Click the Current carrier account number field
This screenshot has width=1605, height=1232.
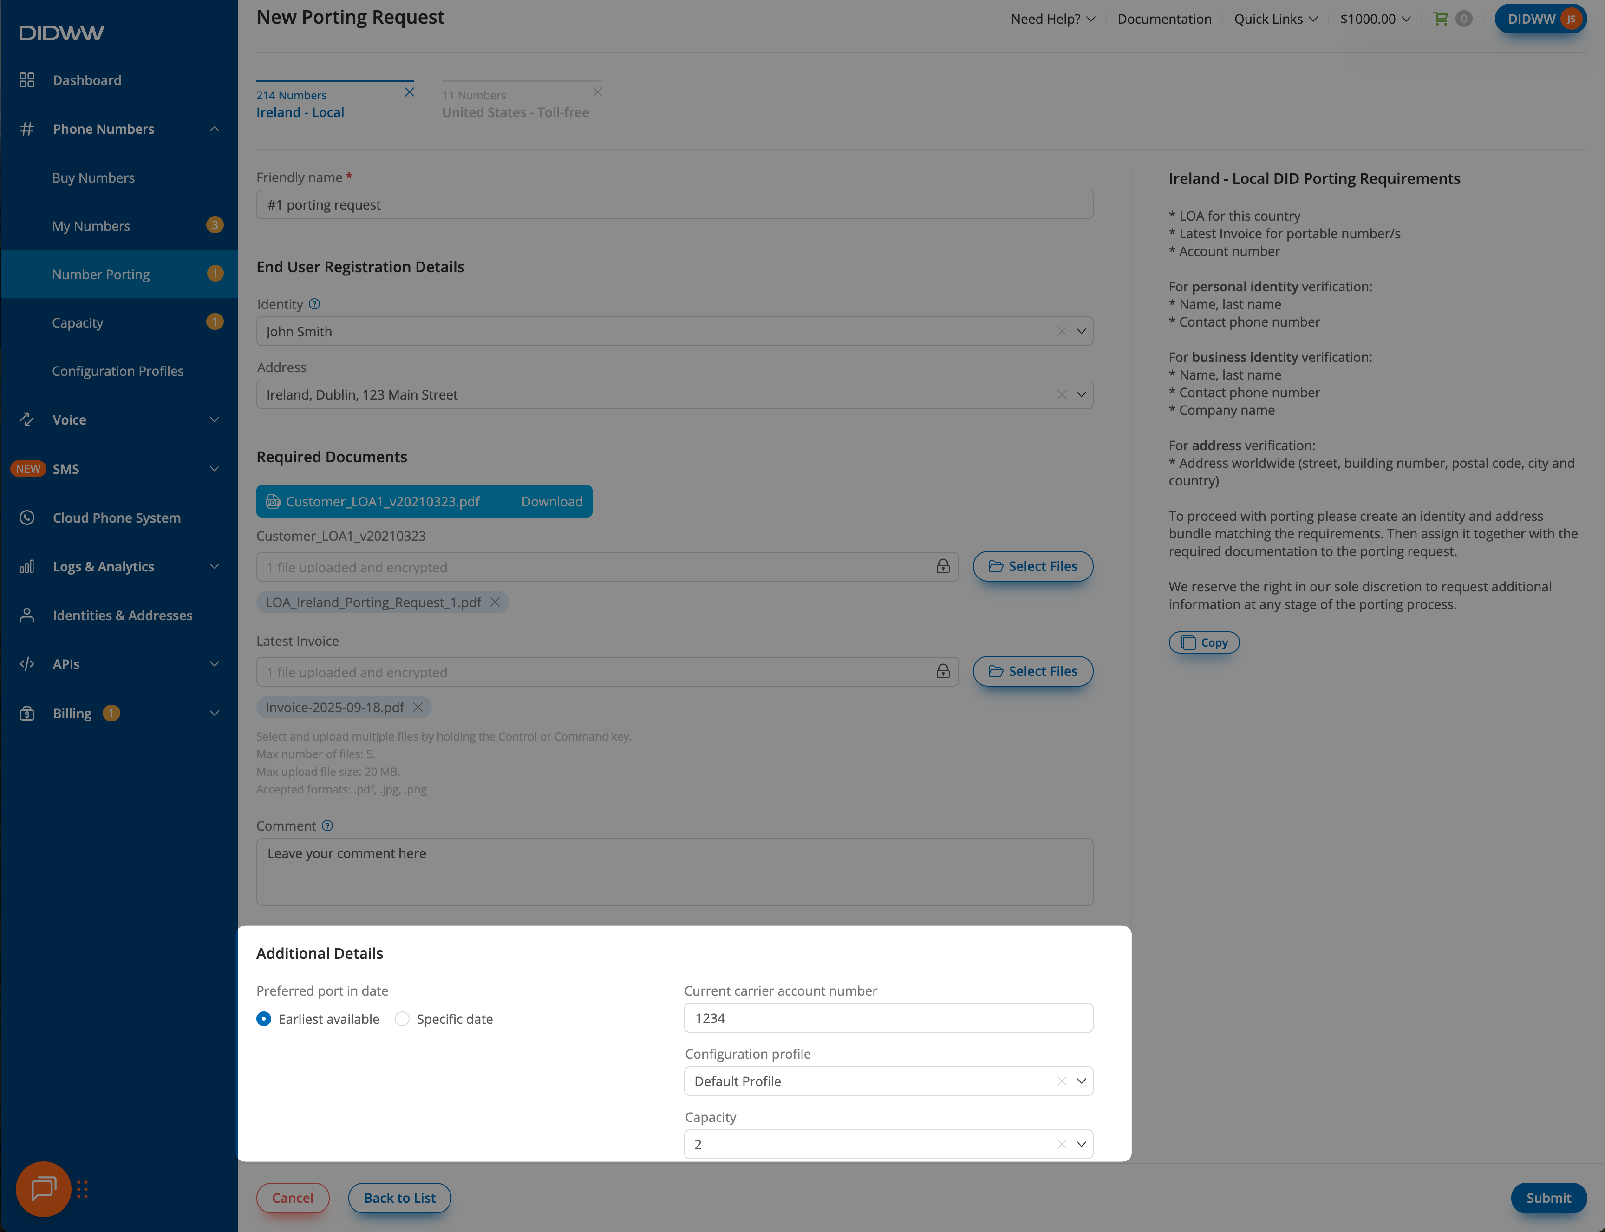click(888, 1018)
